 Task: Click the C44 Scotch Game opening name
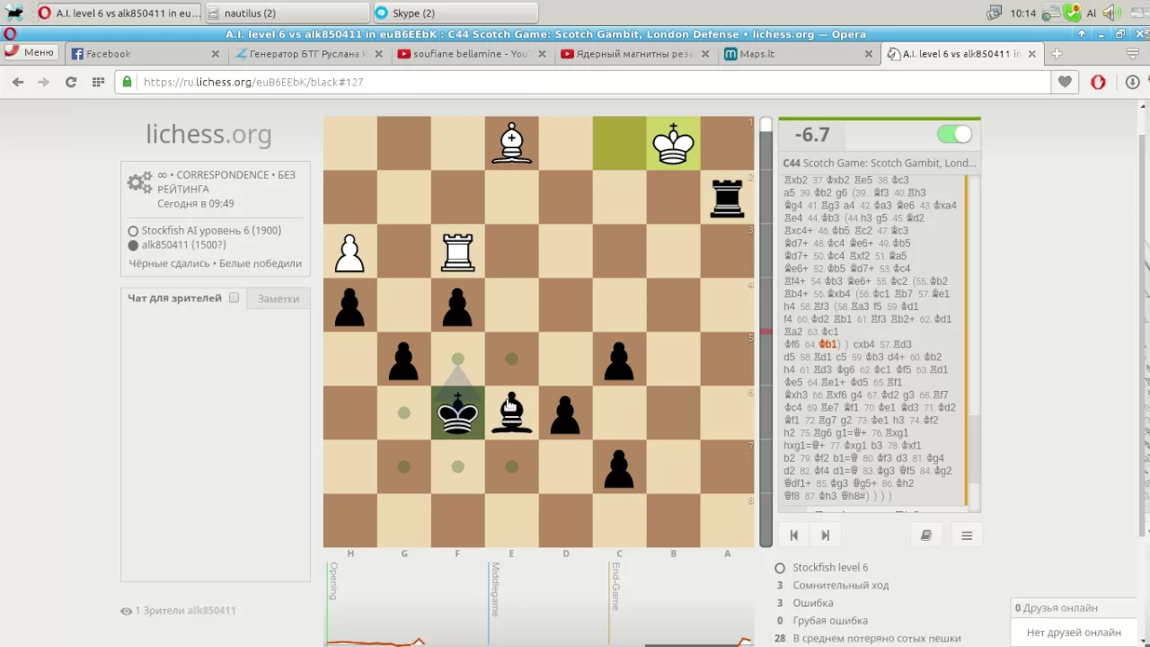(x=879, y=163)
